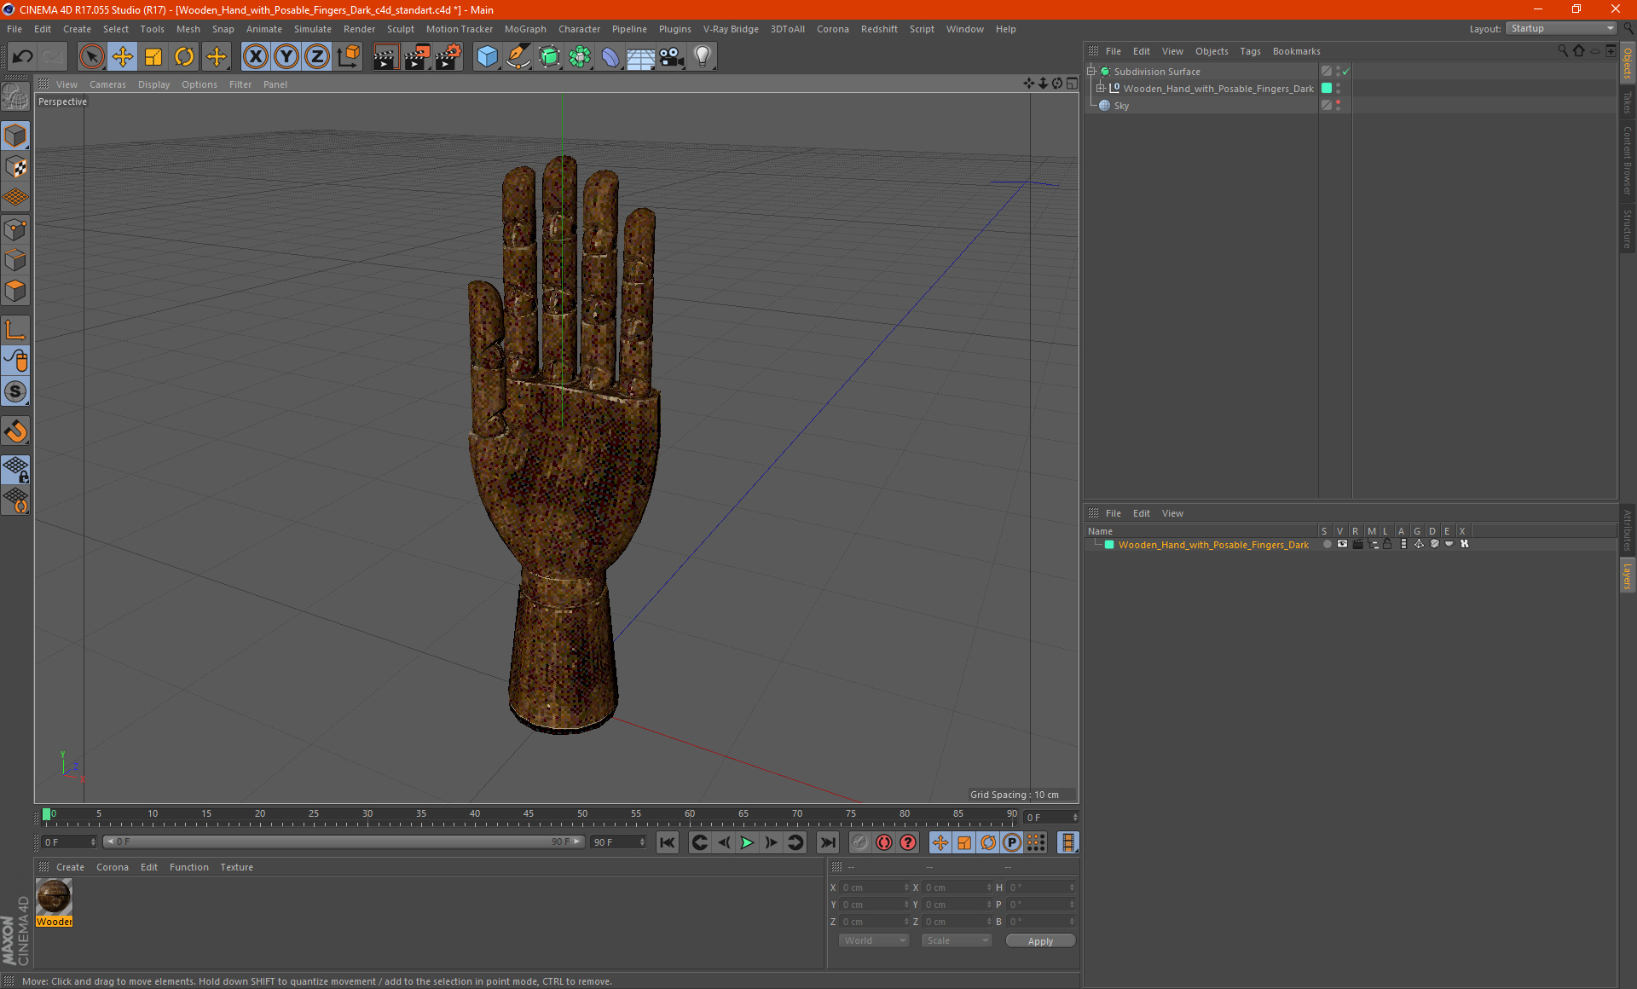Open the Render Settings clapperboard icon
This screenshot has width=1637, height=989.
(448, 57)
